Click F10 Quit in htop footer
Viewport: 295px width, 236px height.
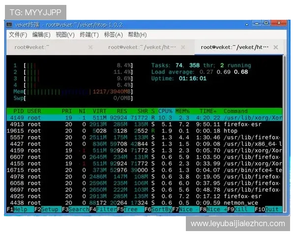click(267, 209)
